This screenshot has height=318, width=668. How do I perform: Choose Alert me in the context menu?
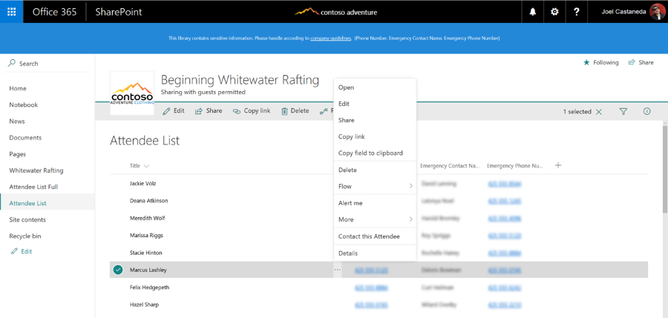(x=375, y=203)
